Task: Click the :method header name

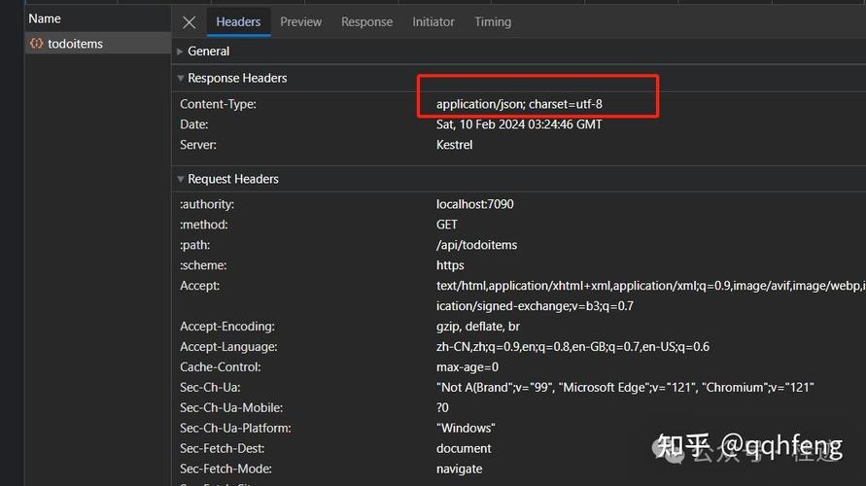Action: (x=203, y=225)
